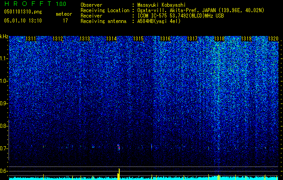This screenshot has height=180, width=283.
Task: Click the 1317 time marker
Action: coord(193,39)
